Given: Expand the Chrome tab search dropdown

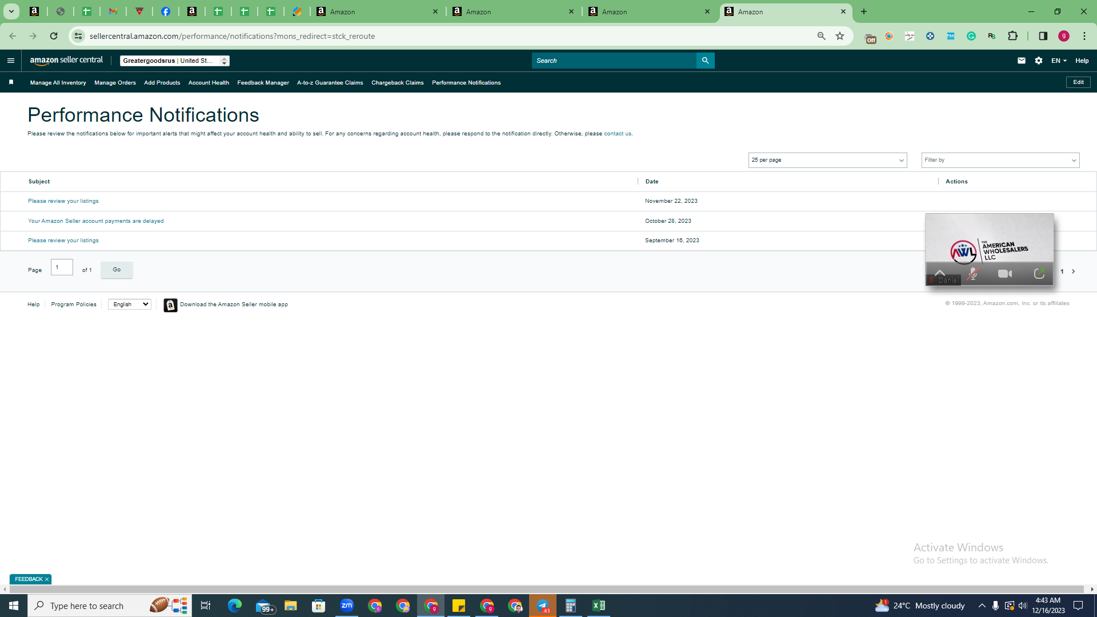Looking at the screenshot, I should tap(11, 11).
